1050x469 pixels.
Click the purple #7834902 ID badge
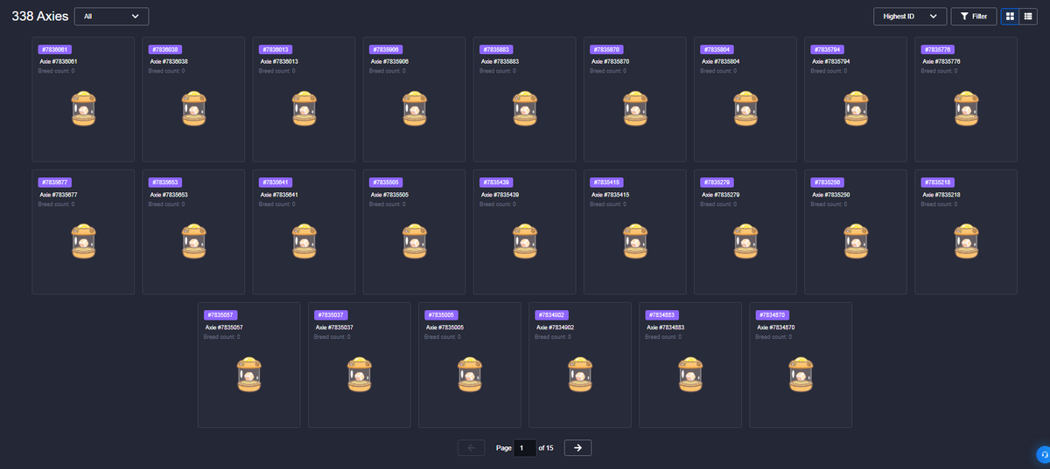click(551, 315)
